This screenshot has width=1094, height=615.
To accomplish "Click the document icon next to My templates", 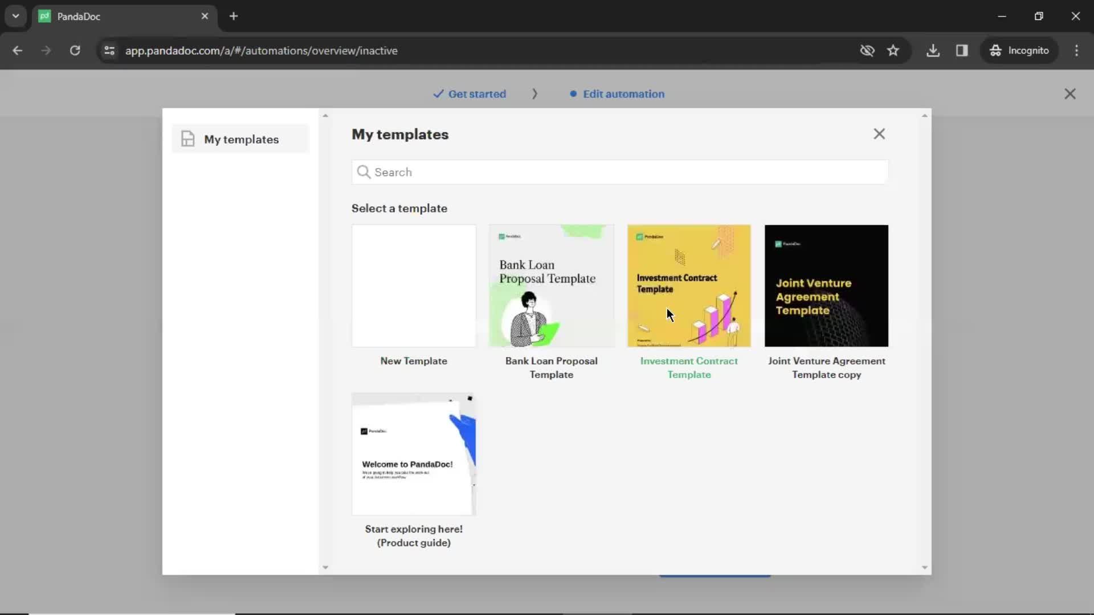I will (187, 139).
